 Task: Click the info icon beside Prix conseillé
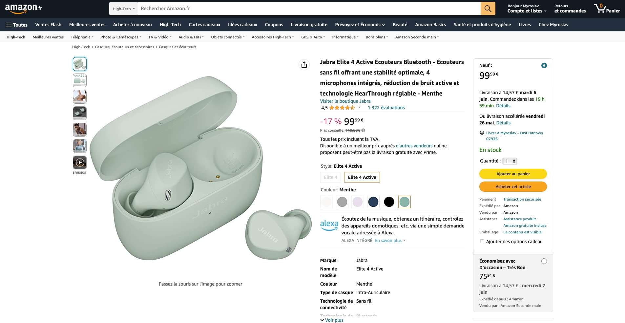coord(363,130)
